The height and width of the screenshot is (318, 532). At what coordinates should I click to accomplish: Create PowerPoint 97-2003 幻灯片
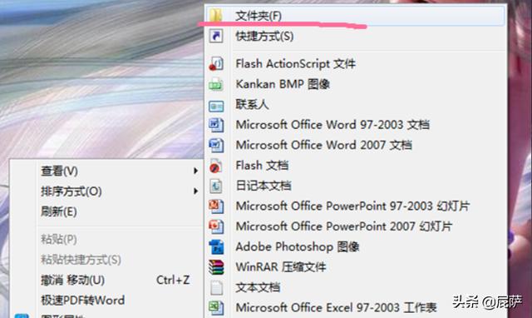coord(355,206)
